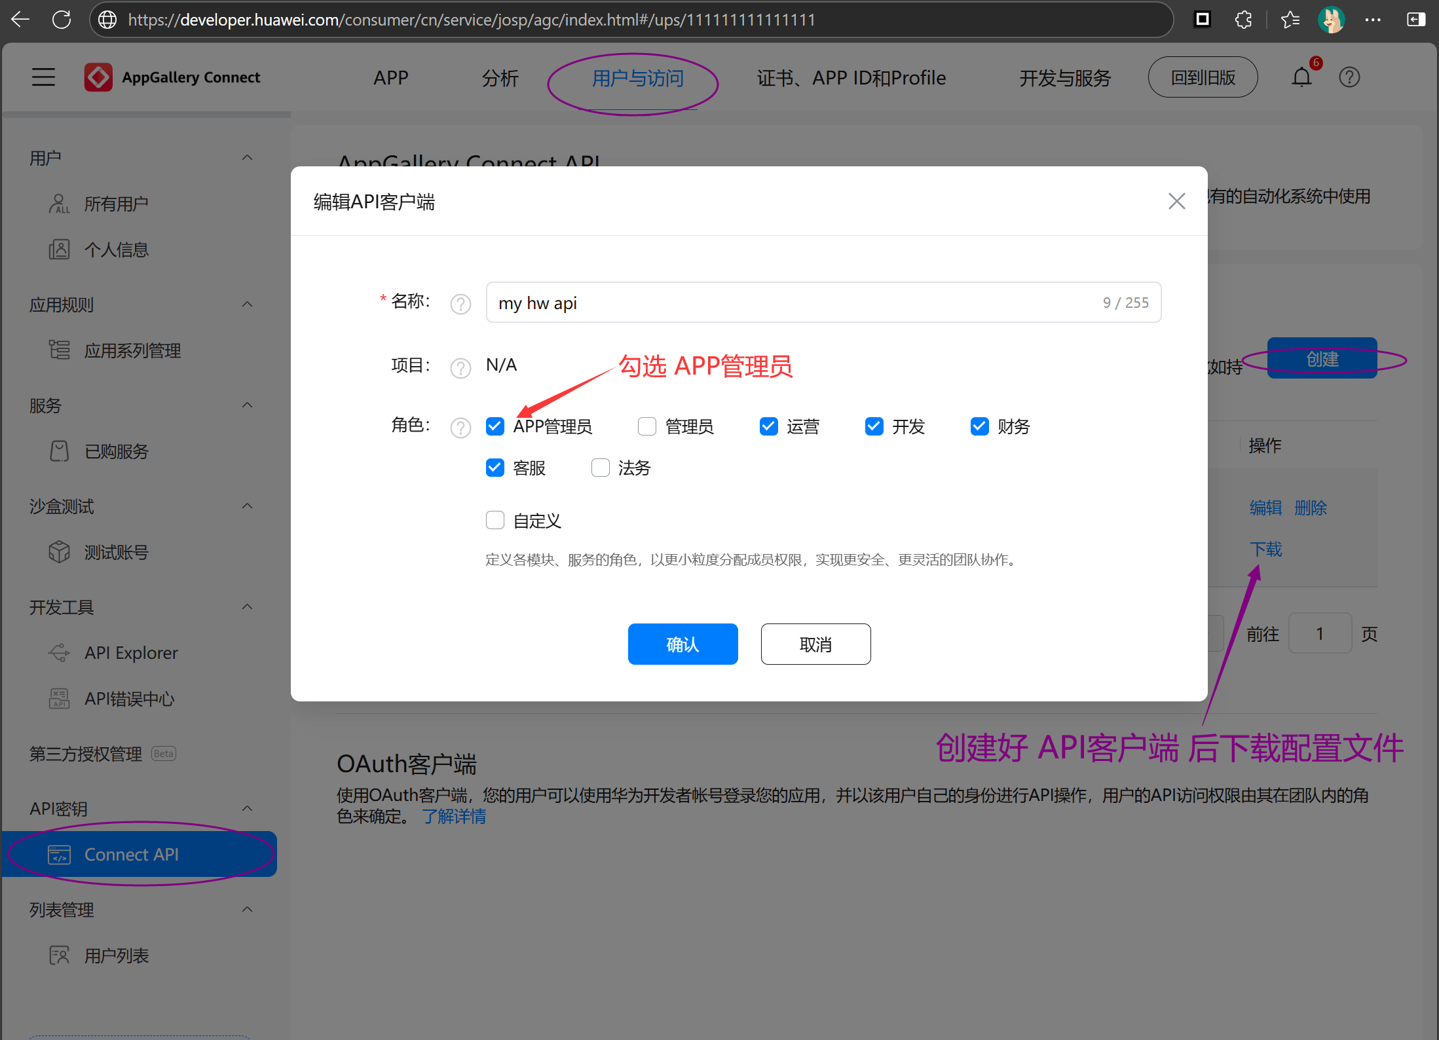Collapse the 用户 sidebar section
1439x1040 pixels.
tap(247, 158)
